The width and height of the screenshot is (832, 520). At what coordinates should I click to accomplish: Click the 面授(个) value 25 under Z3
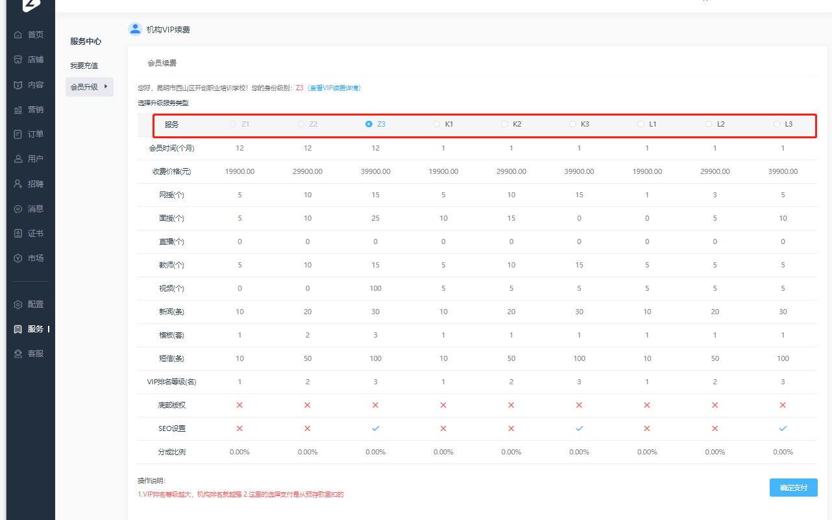375,218
